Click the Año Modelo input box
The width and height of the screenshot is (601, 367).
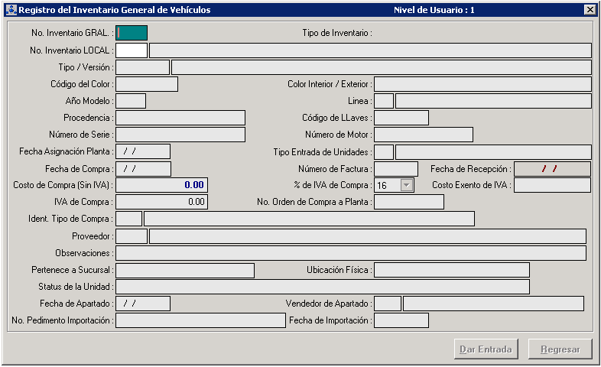pyautogui.click(x=130, y=101)
